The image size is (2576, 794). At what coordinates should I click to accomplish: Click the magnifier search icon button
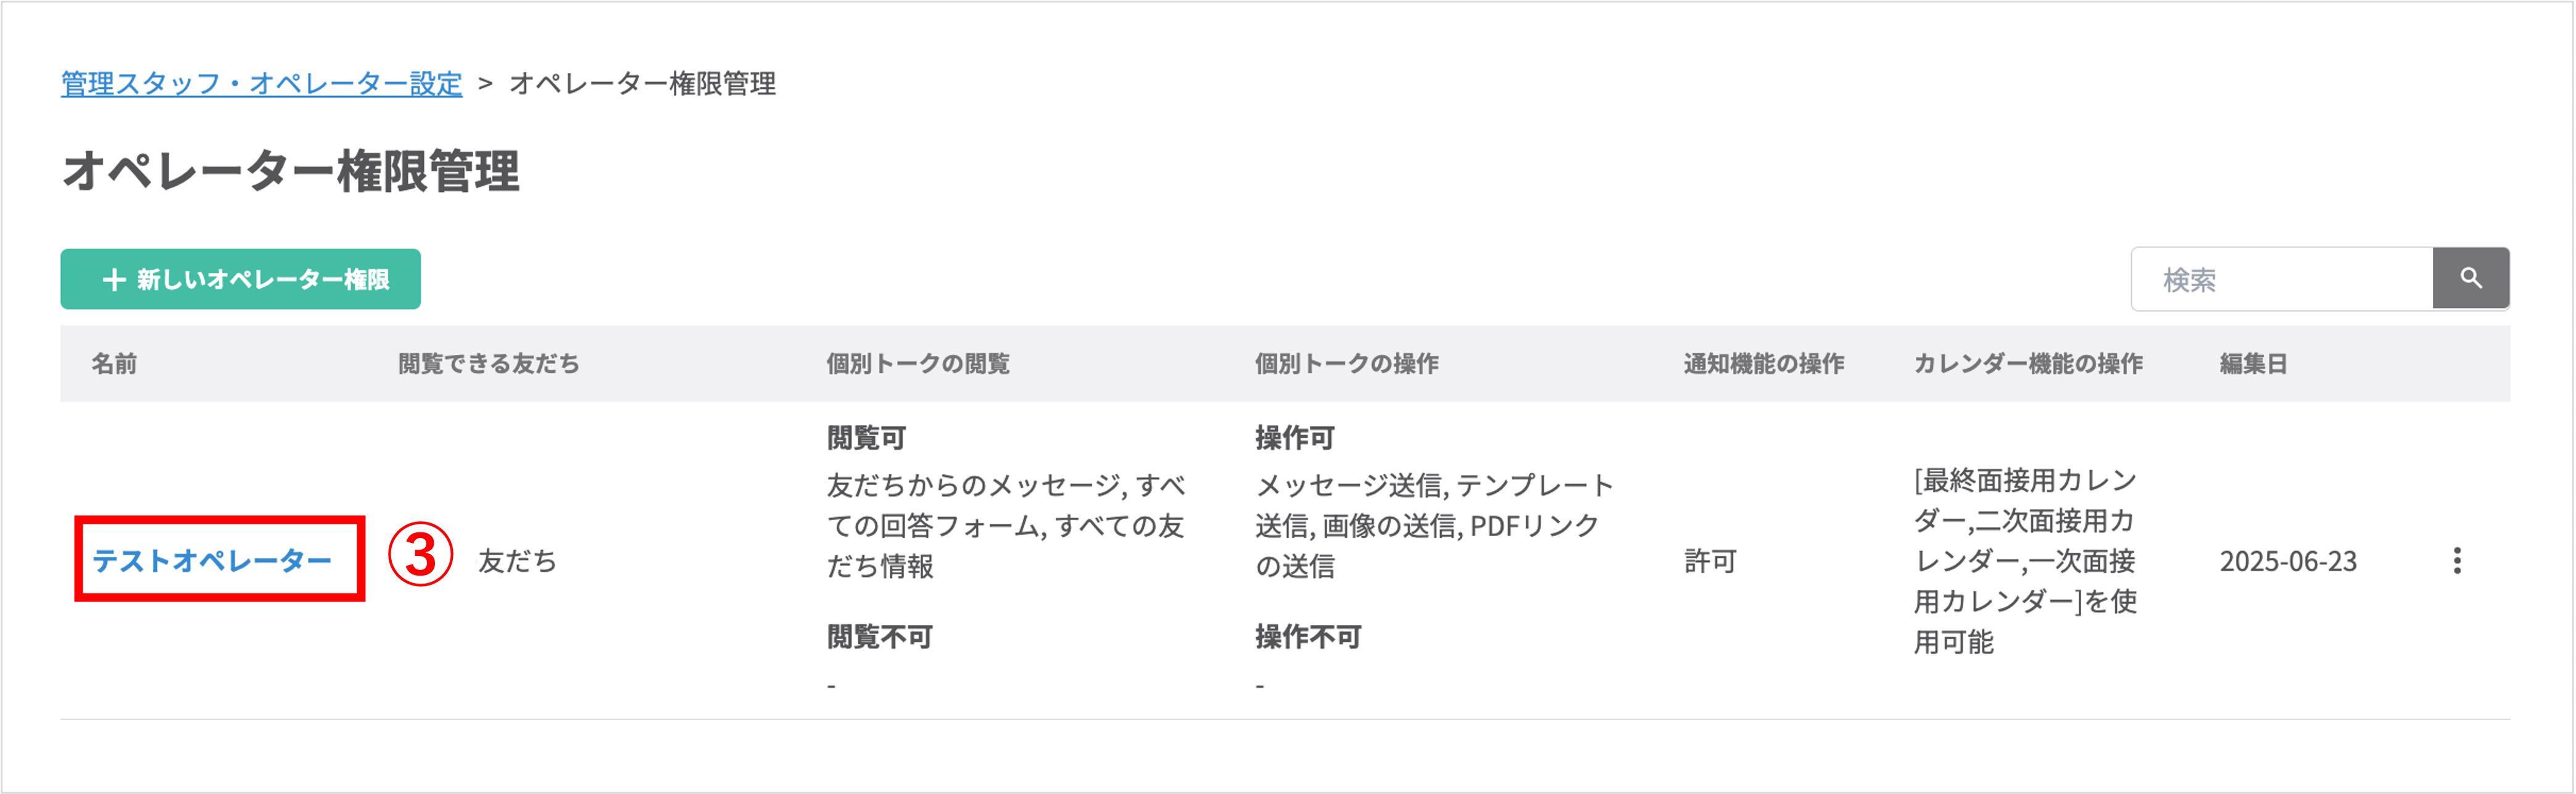(x=2470, y=279)
